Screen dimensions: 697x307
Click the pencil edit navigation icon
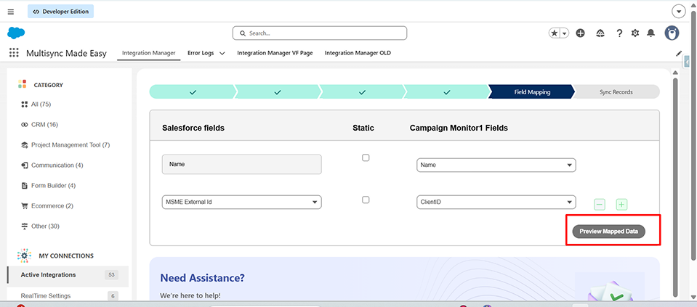[x=678, y=53]
